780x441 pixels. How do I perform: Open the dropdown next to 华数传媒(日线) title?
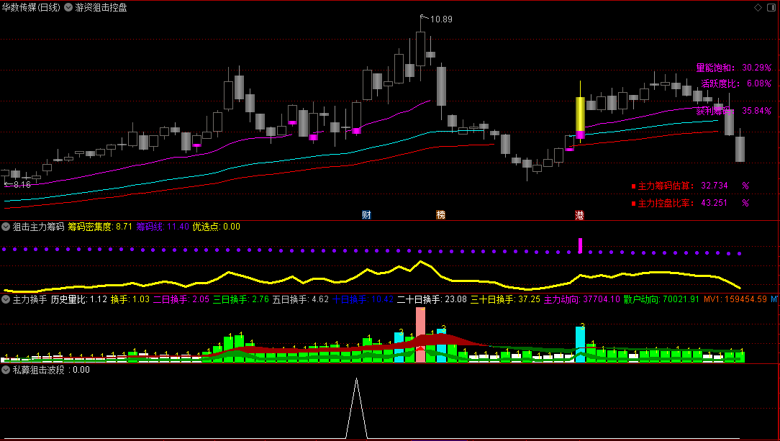point(68,7)
